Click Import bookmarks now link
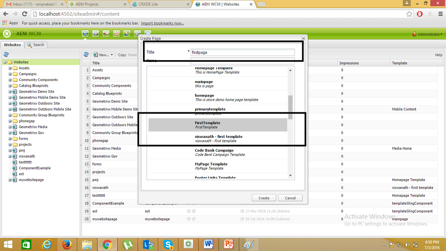 click(x=162, y=23)
